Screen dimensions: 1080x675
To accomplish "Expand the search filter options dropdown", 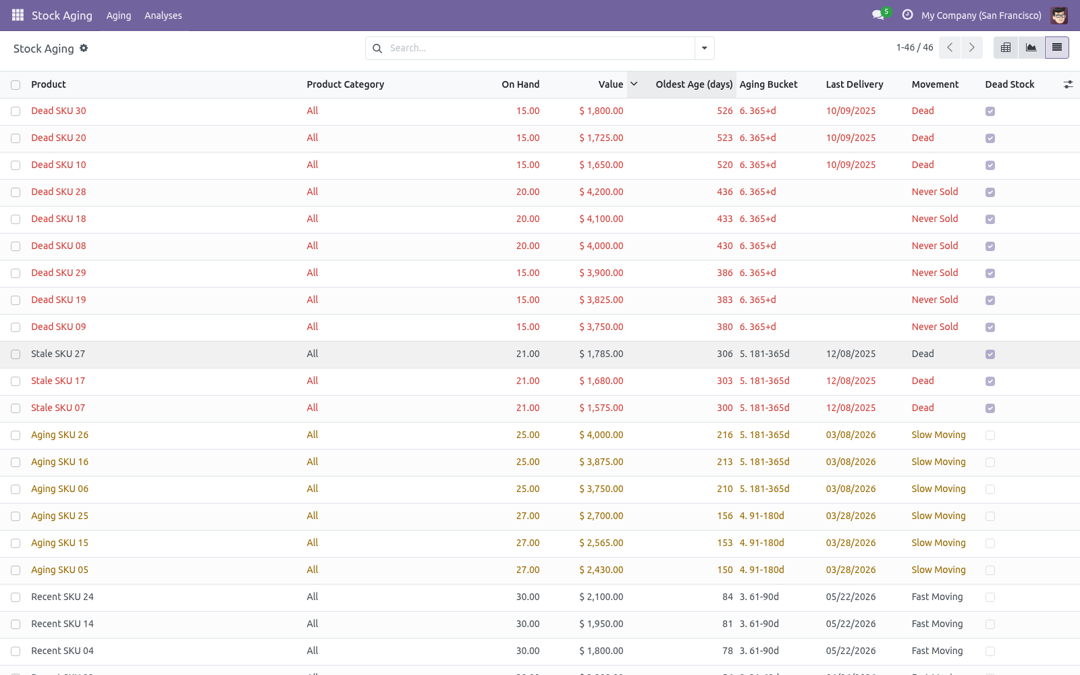I will click(x=704, y=48).
